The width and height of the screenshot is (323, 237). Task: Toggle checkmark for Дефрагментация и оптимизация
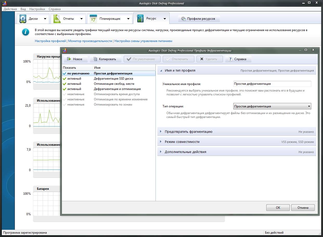point(64,89)
